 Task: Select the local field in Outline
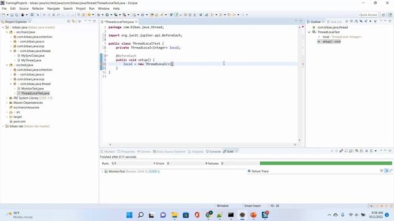tap(342, 37)
